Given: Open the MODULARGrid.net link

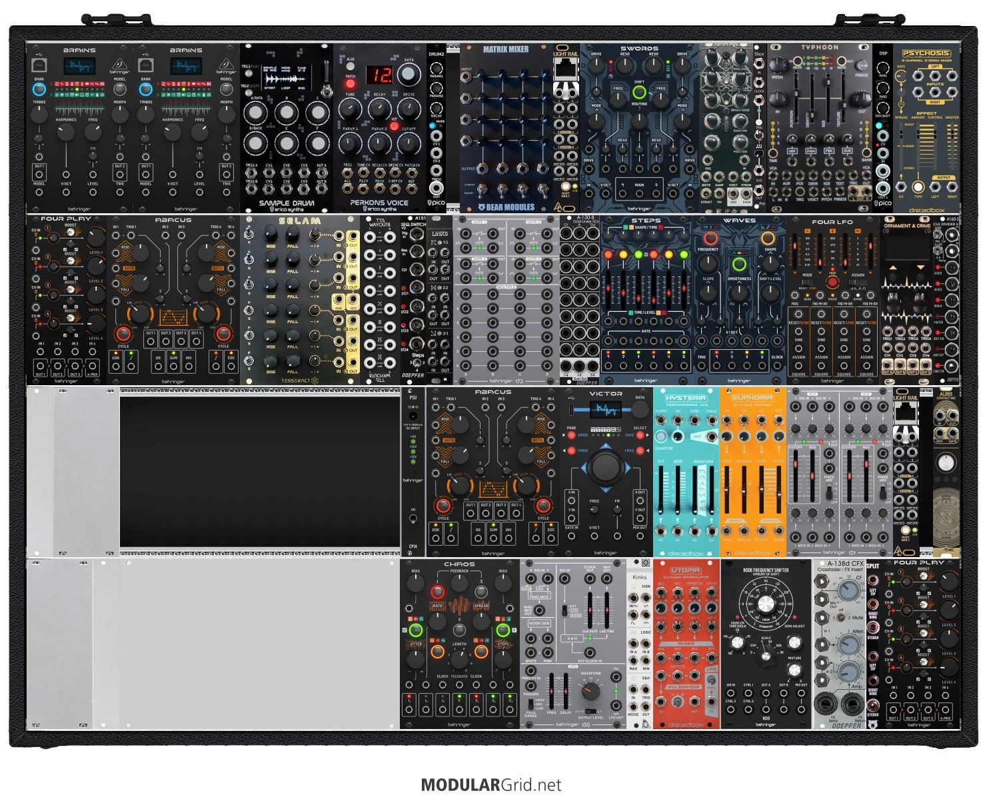Looking at the screenshot, I should click(x=491, y=785).
